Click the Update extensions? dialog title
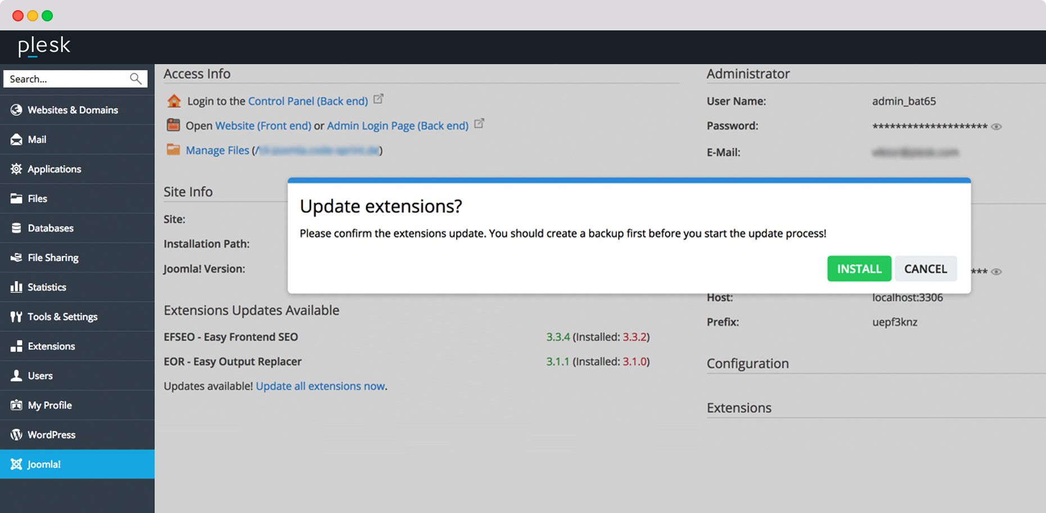Viewport: 1046px width, 513px height. (381, 206)
